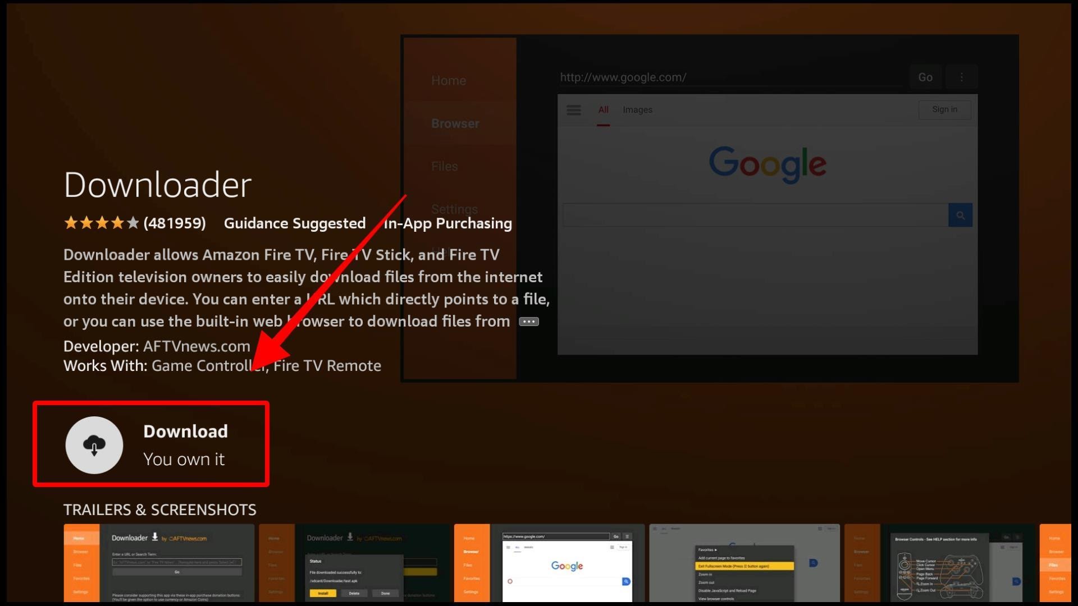Click the Google search icon
This screenshot has height=606, width=1078.
[960, 215]
